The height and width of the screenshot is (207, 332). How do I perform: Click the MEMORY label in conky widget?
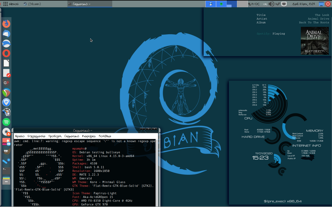coord(315,131)
